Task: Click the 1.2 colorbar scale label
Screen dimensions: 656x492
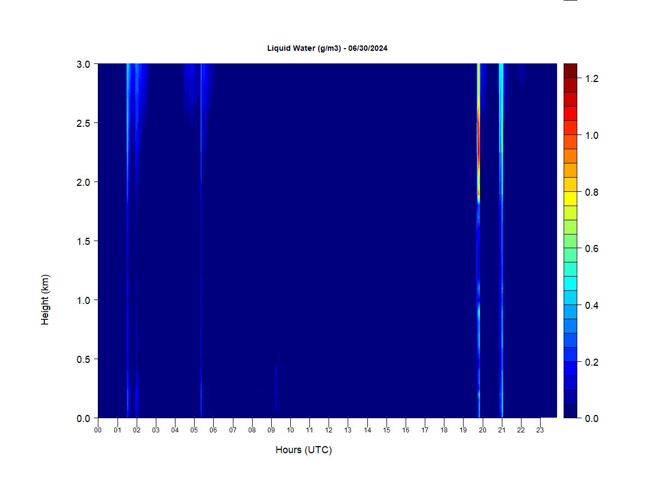Action: 591,79
